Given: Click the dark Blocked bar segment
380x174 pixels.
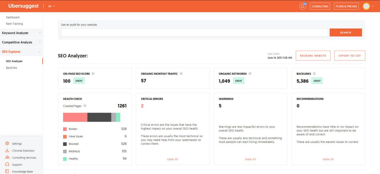Looking at the screenshot, I should point(99,117).
